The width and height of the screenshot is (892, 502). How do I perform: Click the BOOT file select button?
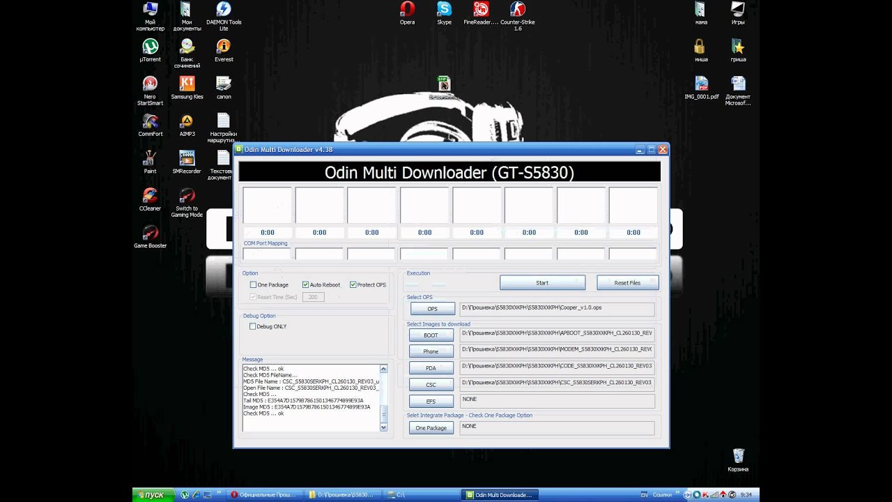[431, 335]
